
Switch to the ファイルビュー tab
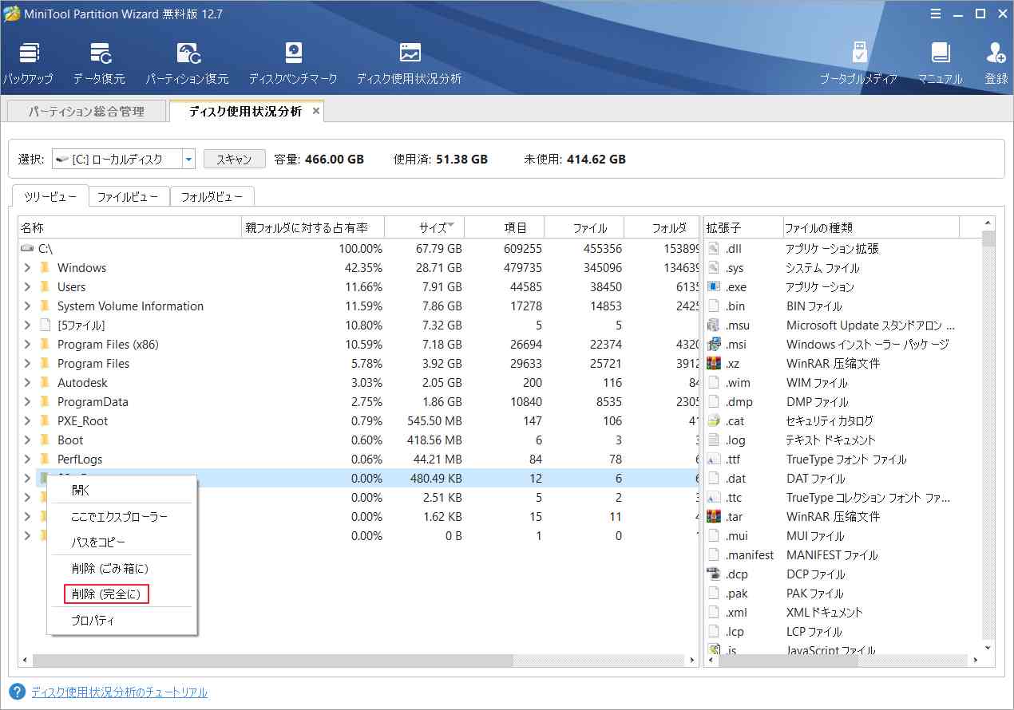(129, 196)
